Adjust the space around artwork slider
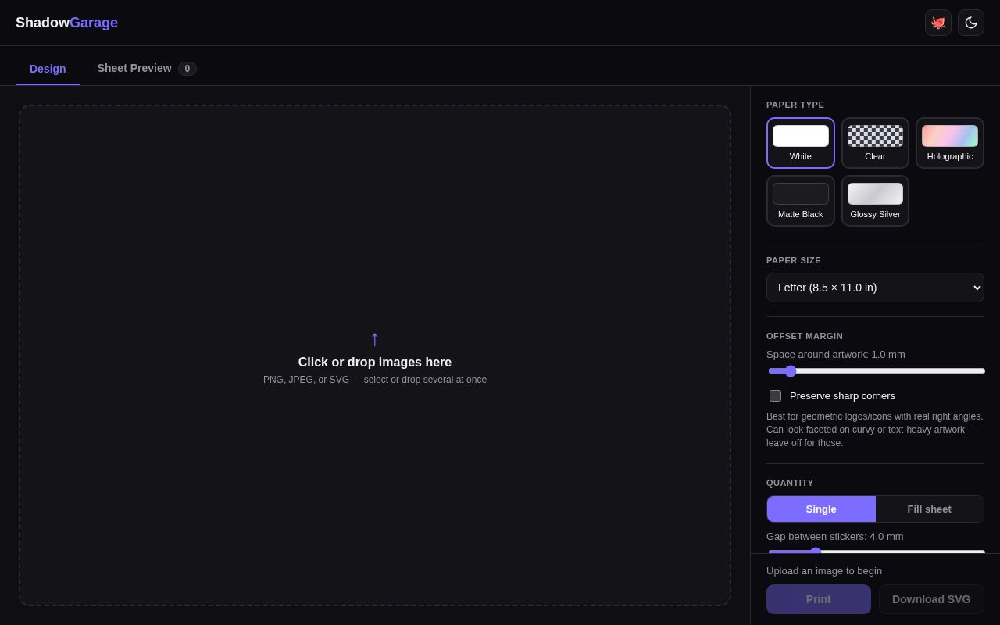The height and width of the screenshot is (625, 1000). coord(877,371)
